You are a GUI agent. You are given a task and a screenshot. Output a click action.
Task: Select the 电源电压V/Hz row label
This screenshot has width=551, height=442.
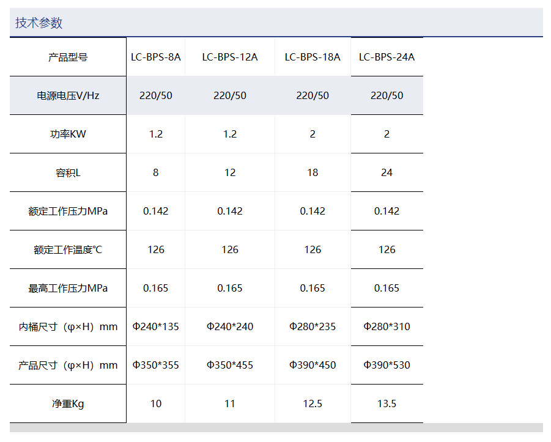click(68, 95)
